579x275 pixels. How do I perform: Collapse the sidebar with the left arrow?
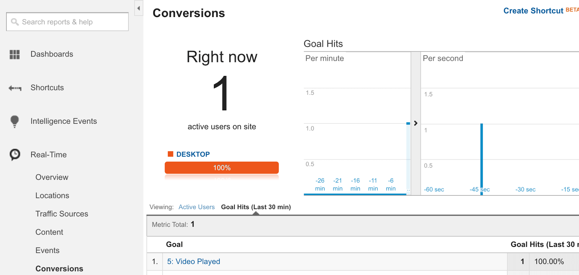(139, 8)
